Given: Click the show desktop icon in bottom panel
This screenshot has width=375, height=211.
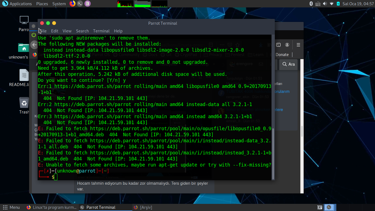Looking at the screenshot, I should point(320,207).
